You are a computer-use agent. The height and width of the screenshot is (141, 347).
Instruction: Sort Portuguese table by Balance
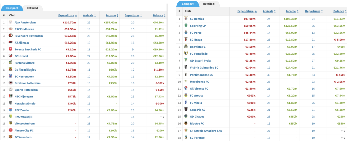(340, 11)
